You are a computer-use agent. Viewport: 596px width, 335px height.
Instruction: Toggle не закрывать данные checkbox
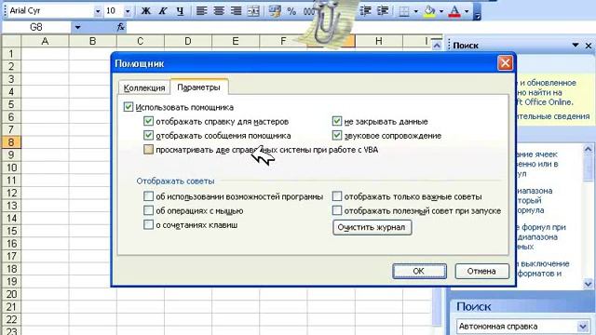[337, 121]
